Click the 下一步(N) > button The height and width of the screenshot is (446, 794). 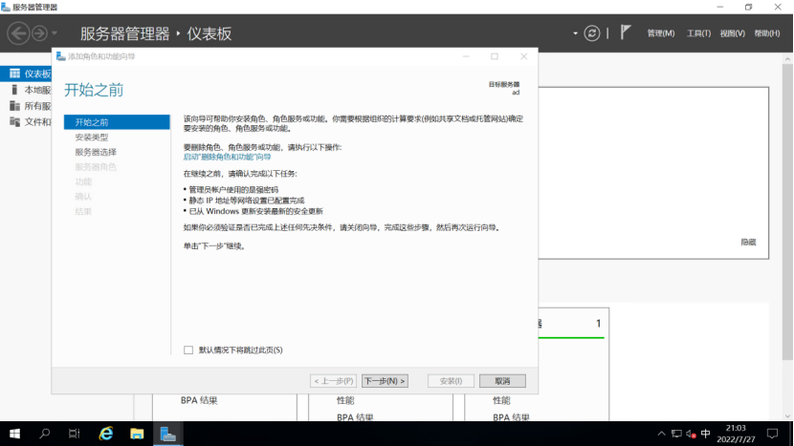point(385,381)
